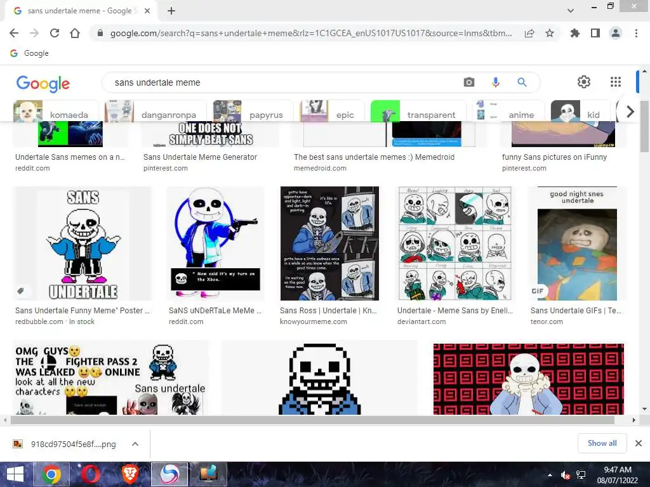Open Sans Undertale Meme Generator result

200,157
